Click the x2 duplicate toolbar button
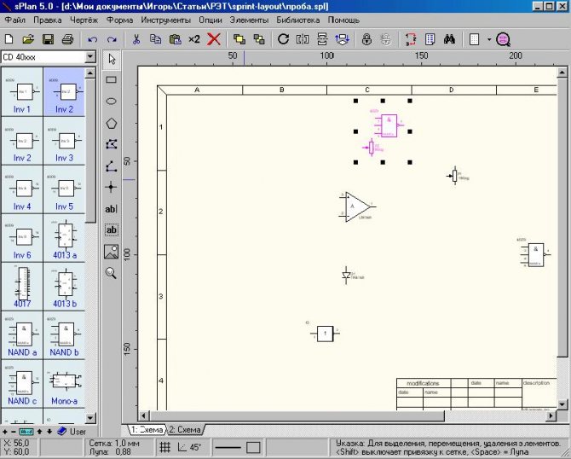The width and height of the screenshot is (571, 459). point(194,39)
